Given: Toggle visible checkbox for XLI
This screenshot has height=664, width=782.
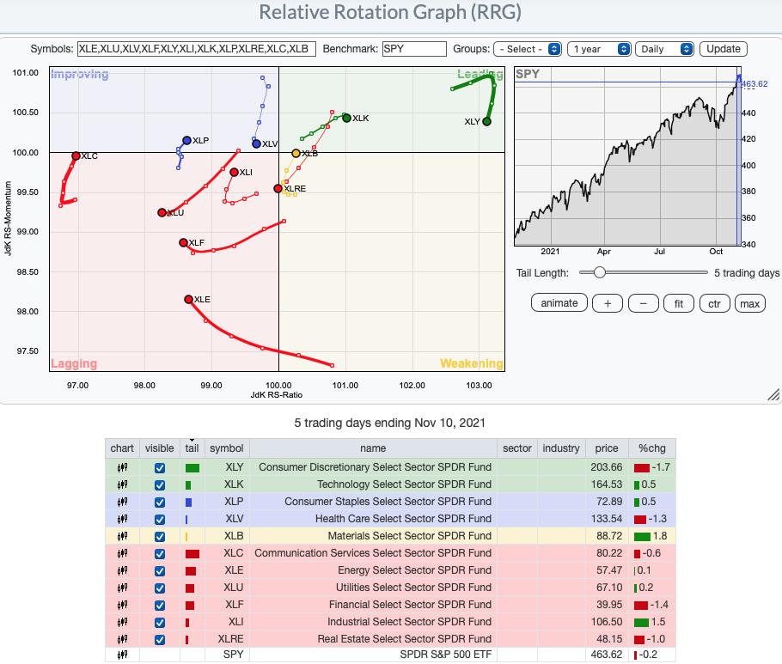Looking at the screenshot, I should (160, 623).
